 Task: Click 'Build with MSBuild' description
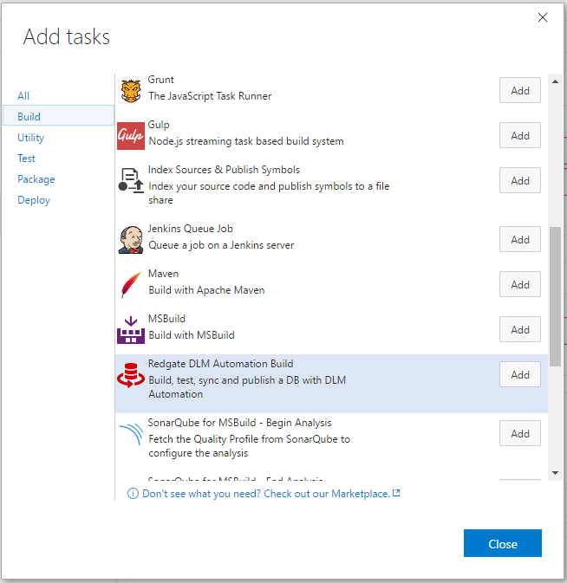click(192, 335)
